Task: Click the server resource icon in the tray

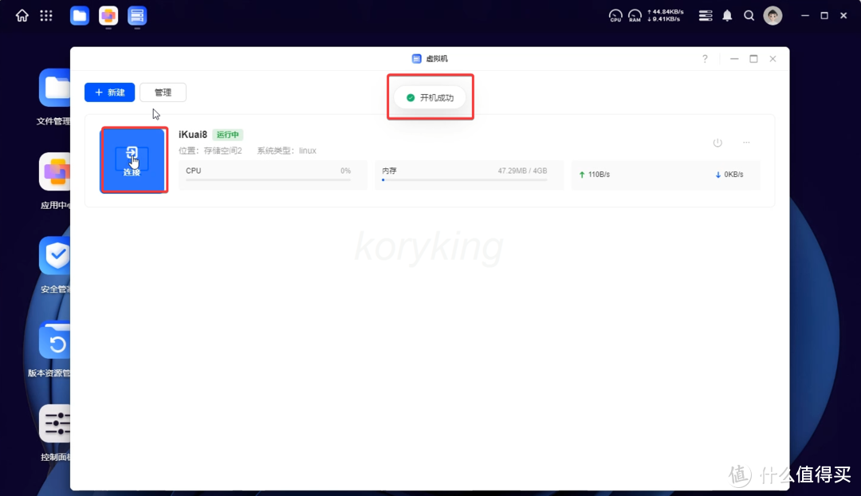Action: pyautogui.click(x=705, y=15)
